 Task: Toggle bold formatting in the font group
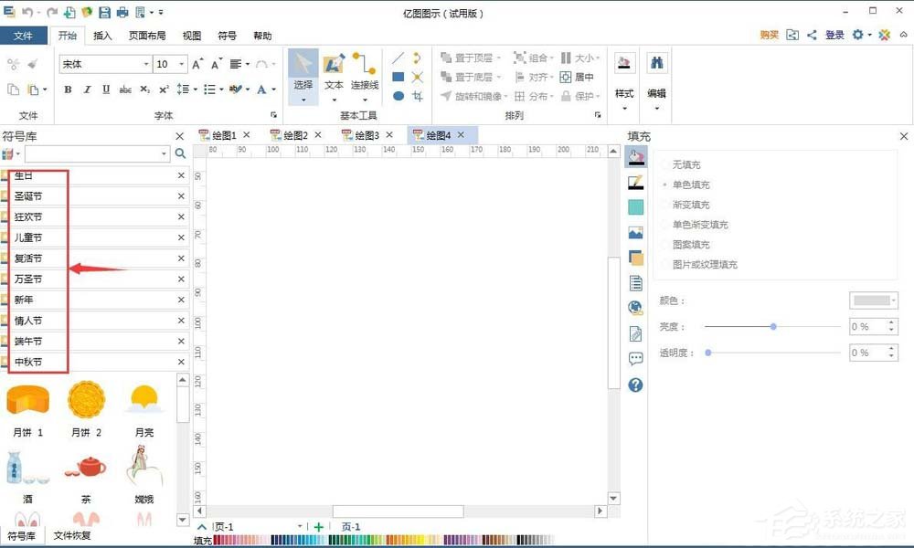(67, 90)
